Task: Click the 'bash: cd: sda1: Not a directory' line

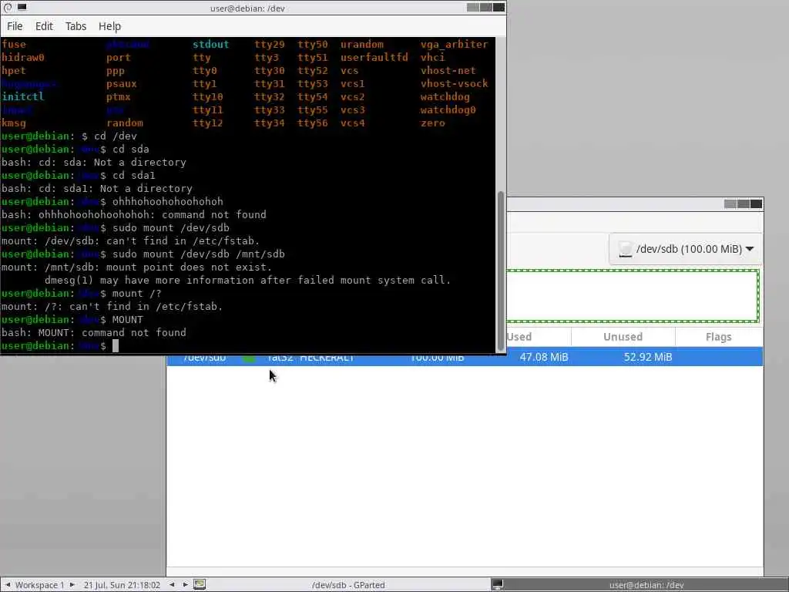Action: click(x=96, y=189)
